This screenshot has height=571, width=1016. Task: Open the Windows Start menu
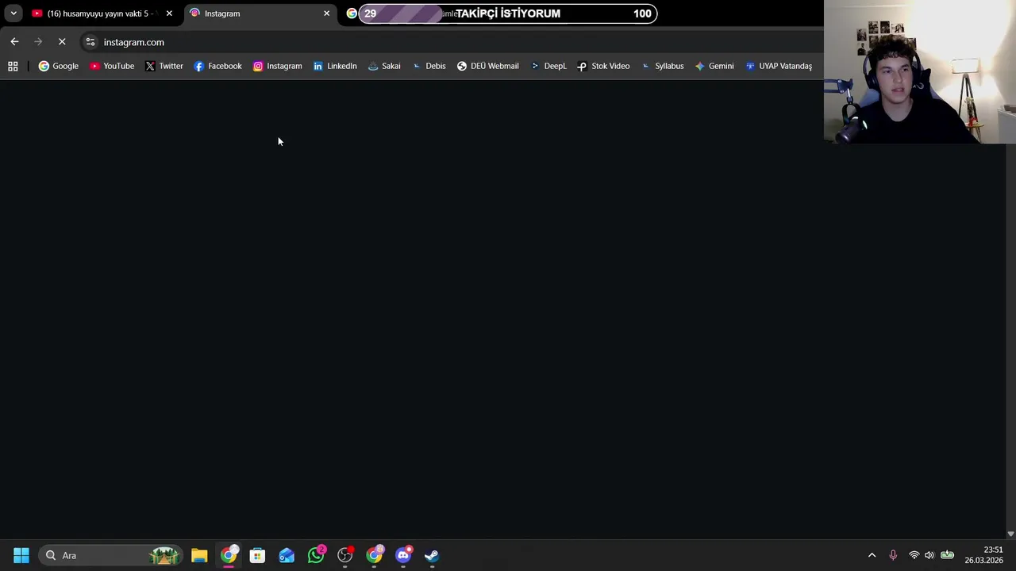[x=21, y=555]
